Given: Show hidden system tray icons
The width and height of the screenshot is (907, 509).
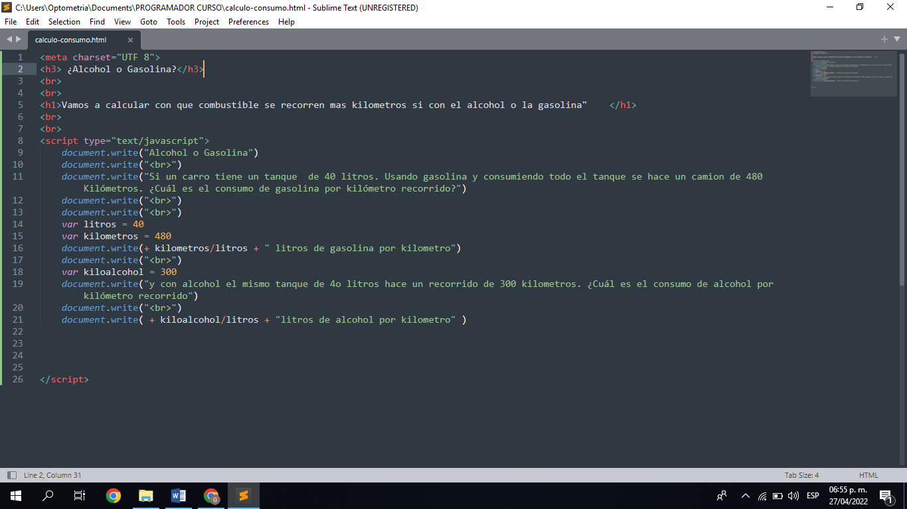Looking at the screenshot, I should click(746, 496).
